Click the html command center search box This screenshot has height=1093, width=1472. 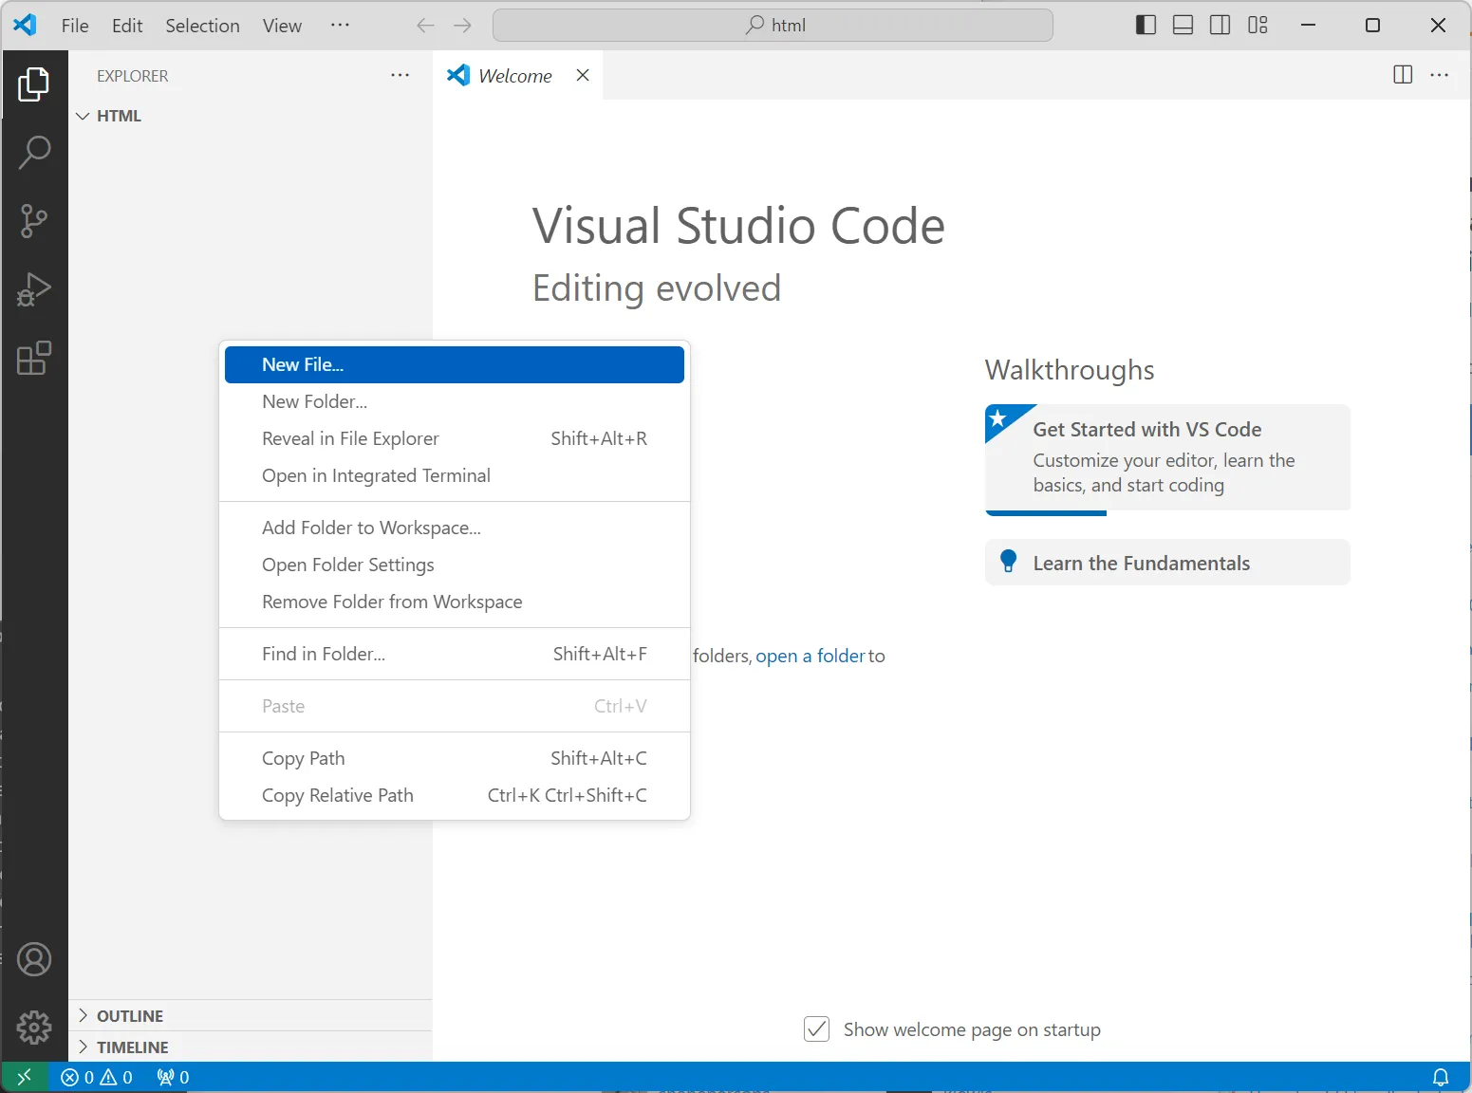tap(773, 26)
